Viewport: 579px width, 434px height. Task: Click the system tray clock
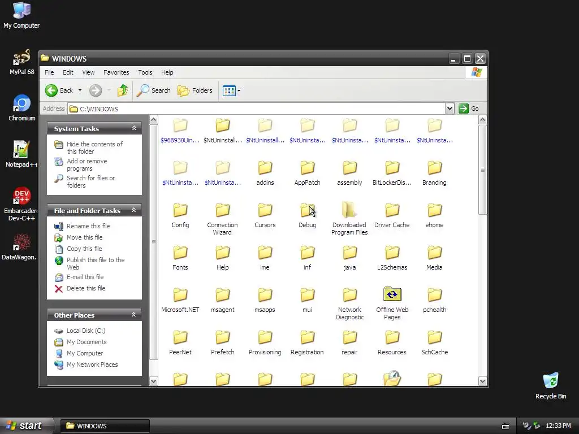point(558,426)
